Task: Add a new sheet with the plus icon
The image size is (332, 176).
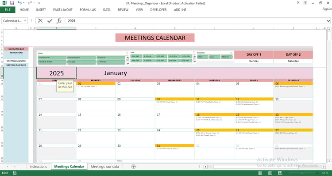Action: tap(133, 166)
